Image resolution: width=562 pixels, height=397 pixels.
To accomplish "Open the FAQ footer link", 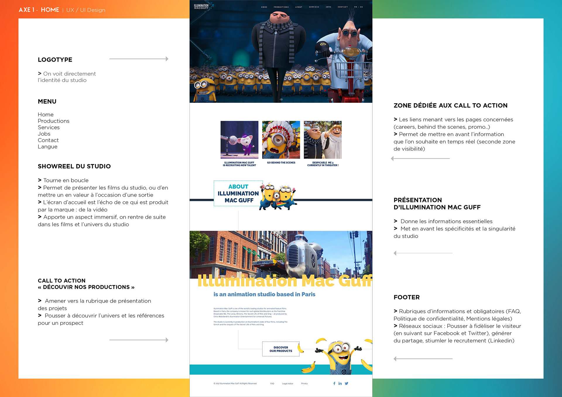I will click(272, 384).
